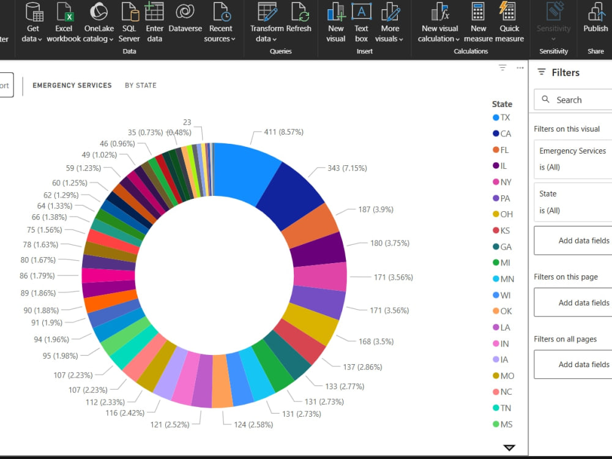
Task: Open the OneLake catalog
Action: [x=99, y=23]
